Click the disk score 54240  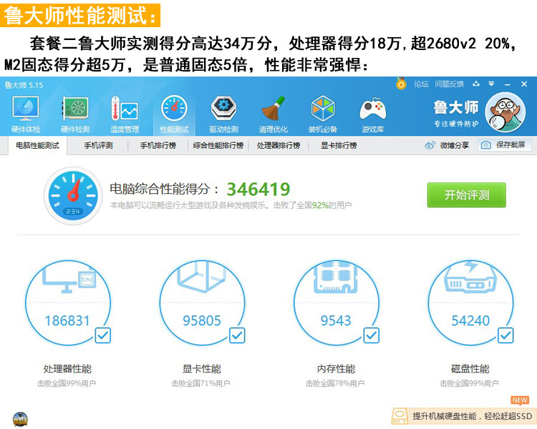click(x=470, y=321)
